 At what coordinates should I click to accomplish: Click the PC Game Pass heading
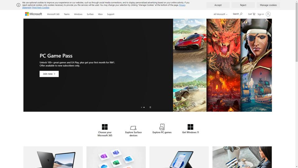coord(56,56)
